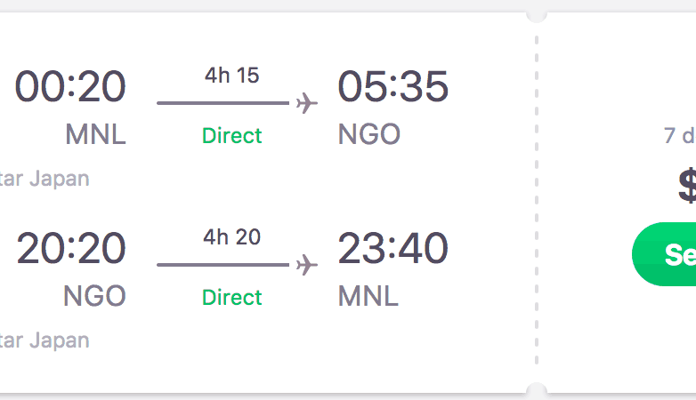Select the return MNL arrival airport code
Image resolution: width=696 pixels, height=400 pixels.
368,297
